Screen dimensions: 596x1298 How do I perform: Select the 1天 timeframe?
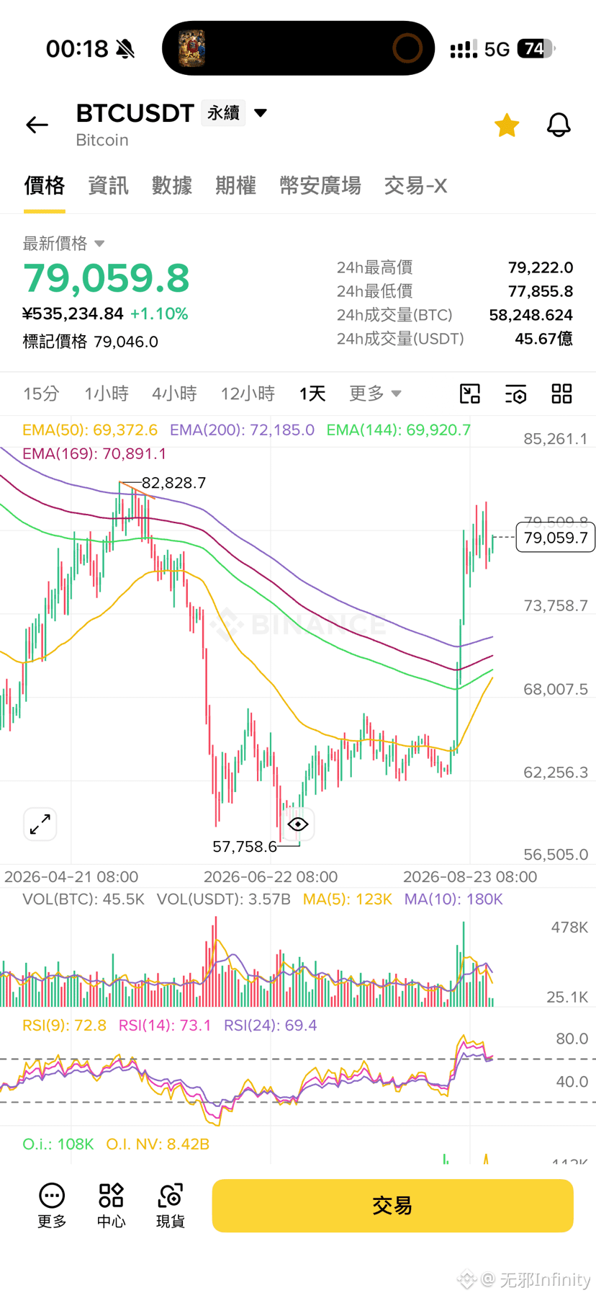coord(312,394)
